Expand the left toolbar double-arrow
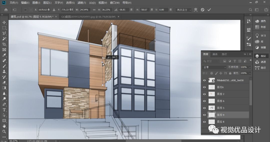This screenshot has width=270, height=142. pos(2,15)
